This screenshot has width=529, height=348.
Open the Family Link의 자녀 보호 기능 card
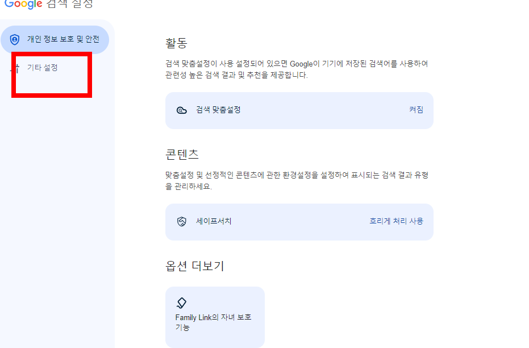(x=215, y=317)
